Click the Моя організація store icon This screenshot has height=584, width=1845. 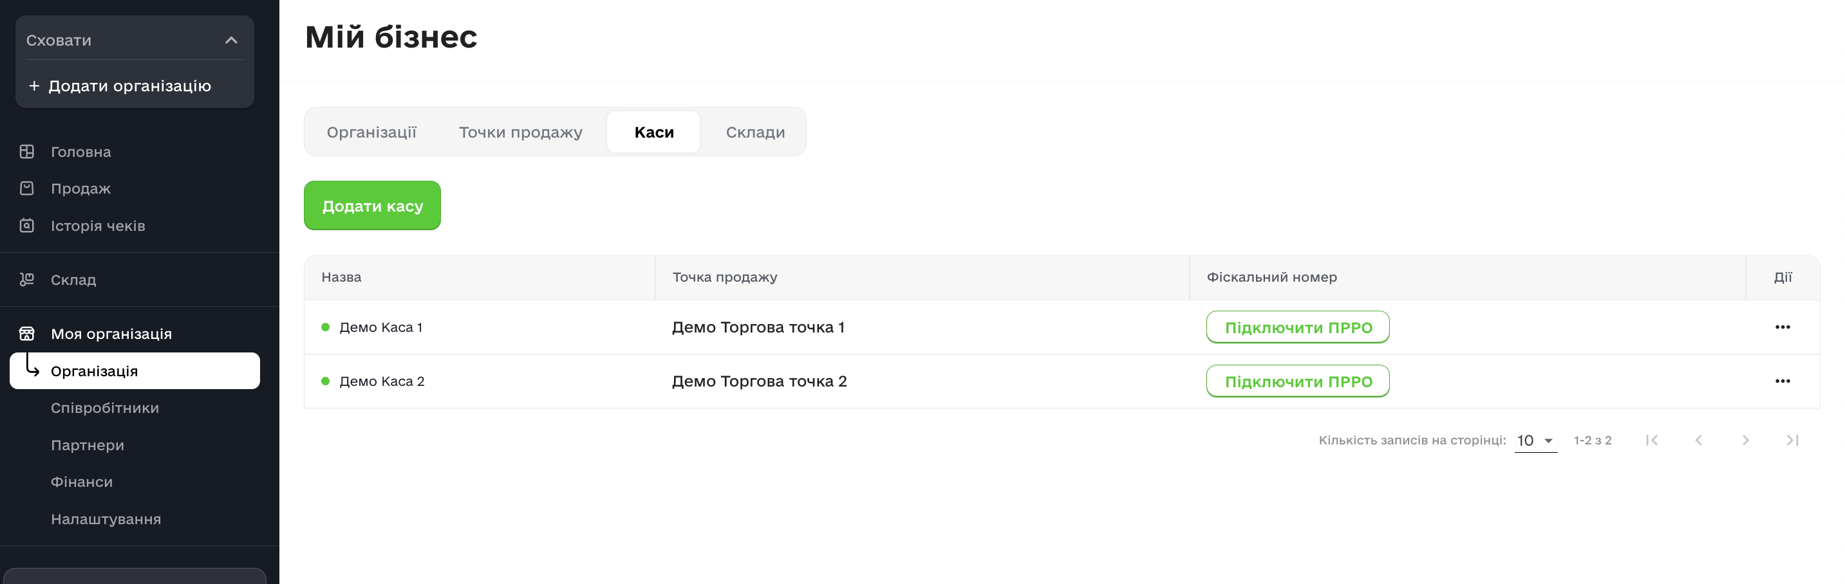(26, 334)
